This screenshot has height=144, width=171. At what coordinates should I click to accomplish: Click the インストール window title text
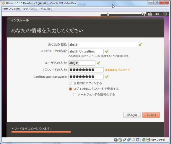coord(20,21)
